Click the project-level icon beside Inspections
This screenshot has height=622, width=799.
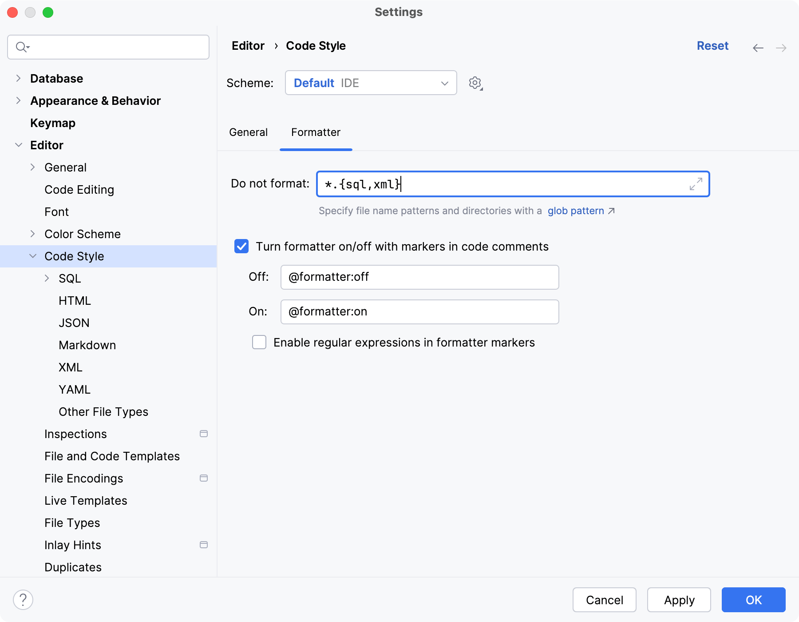(x=204, y=434)
